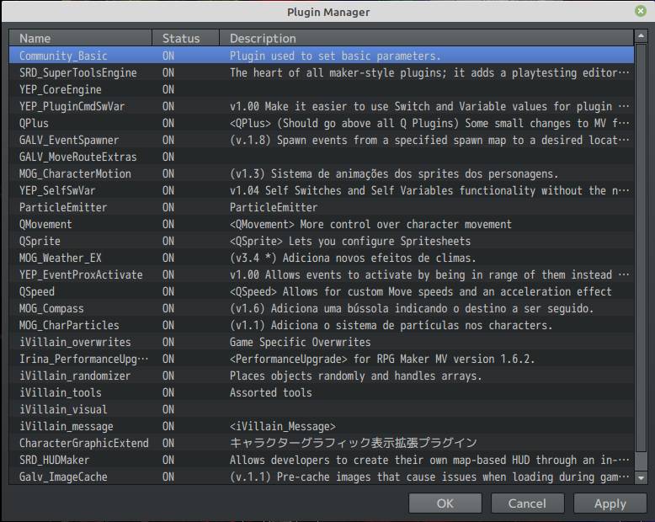
Task: Click the scrollbar down arrow
Action: click(641, 477)
